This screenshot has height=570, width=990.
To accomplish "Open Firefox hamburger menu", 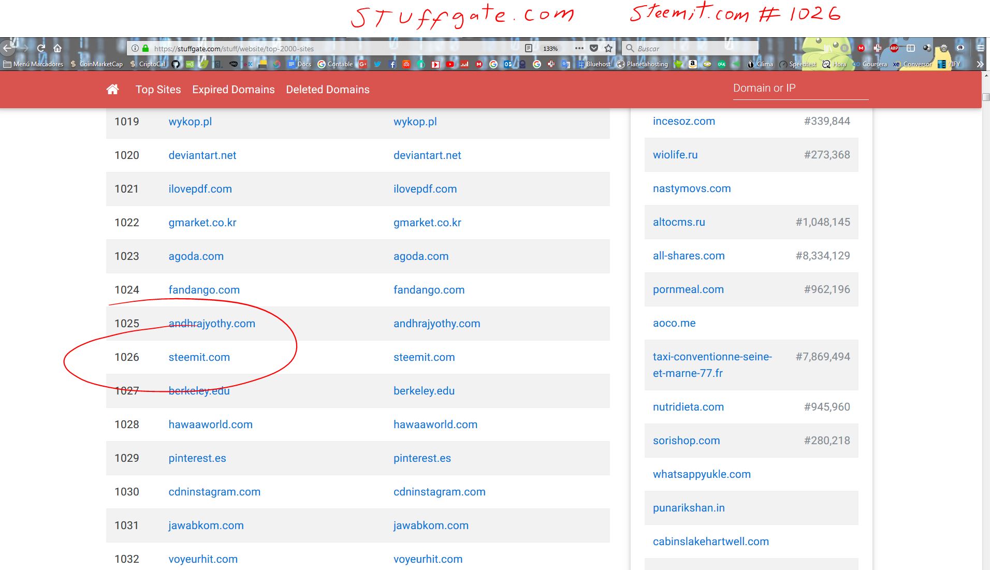I will tap(980, 48).
